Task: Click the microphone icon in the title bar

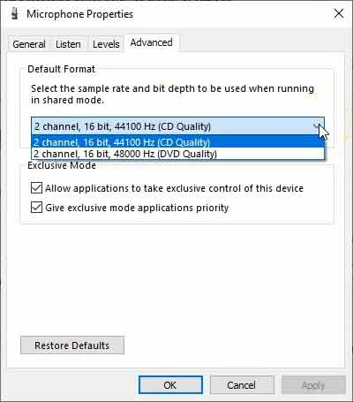Action: point(15,14)
